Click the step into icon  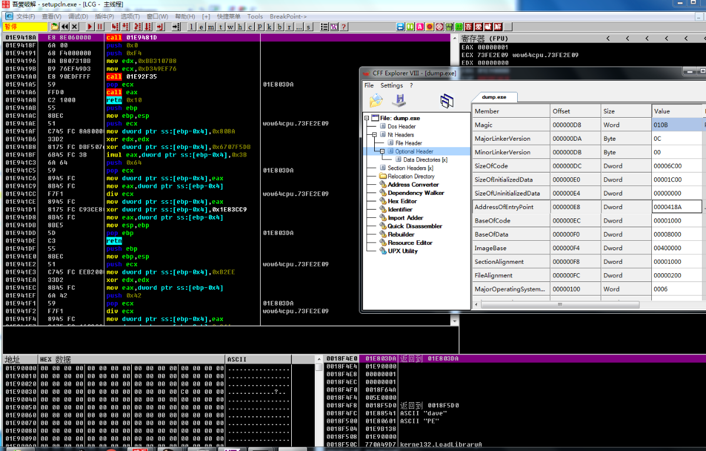tap(115, 26)
